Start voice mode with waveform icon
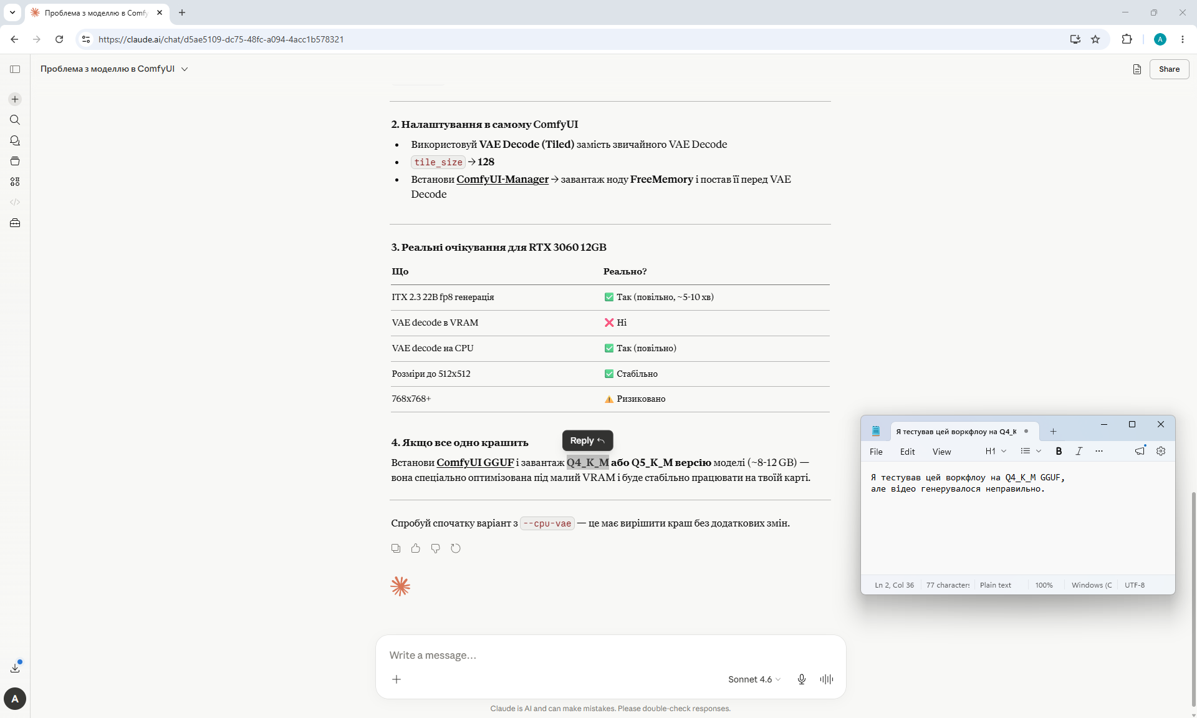1197x718 pixels. [x=827, y=679]
